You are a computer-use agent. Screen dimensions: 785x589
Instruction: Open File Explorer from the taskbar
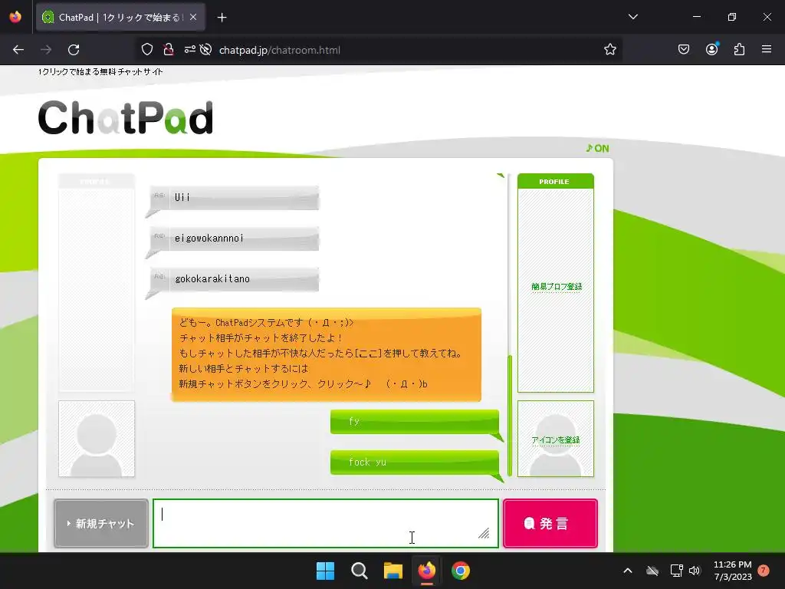click(x=393, y=571)
